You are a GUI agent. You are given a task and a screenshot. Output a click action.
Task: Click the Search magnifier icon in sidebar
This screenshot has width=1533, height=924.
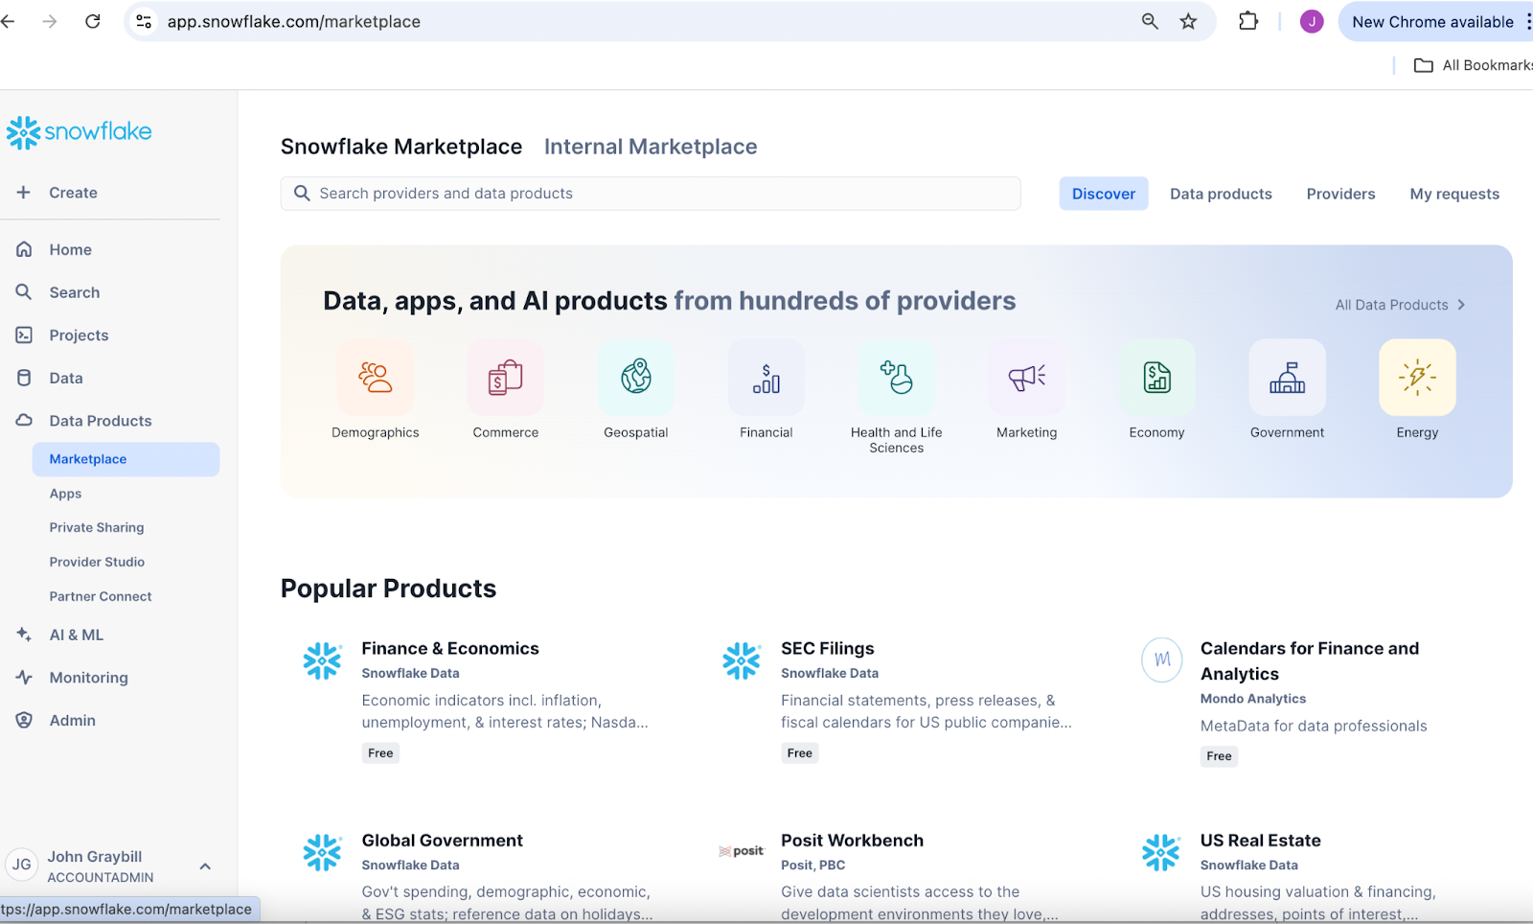[24, 292]
